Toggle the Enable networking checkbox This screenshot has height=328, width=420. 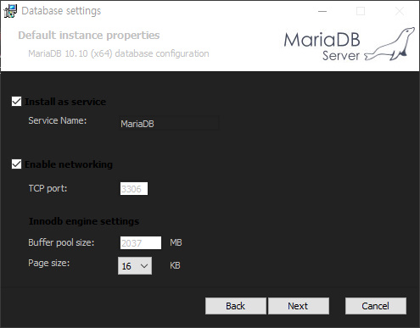pos(16,164)
